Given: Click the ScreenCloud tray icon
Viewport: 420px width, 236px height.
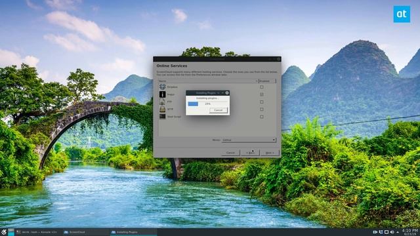Looking at the screenshot, I should 375,232.
